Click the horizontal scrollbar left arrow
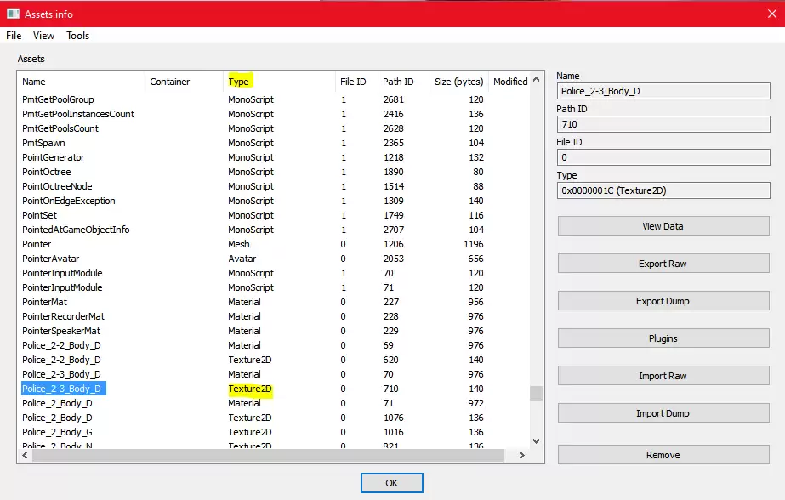This screenshot has width=785, height=500. pos(25,455)
